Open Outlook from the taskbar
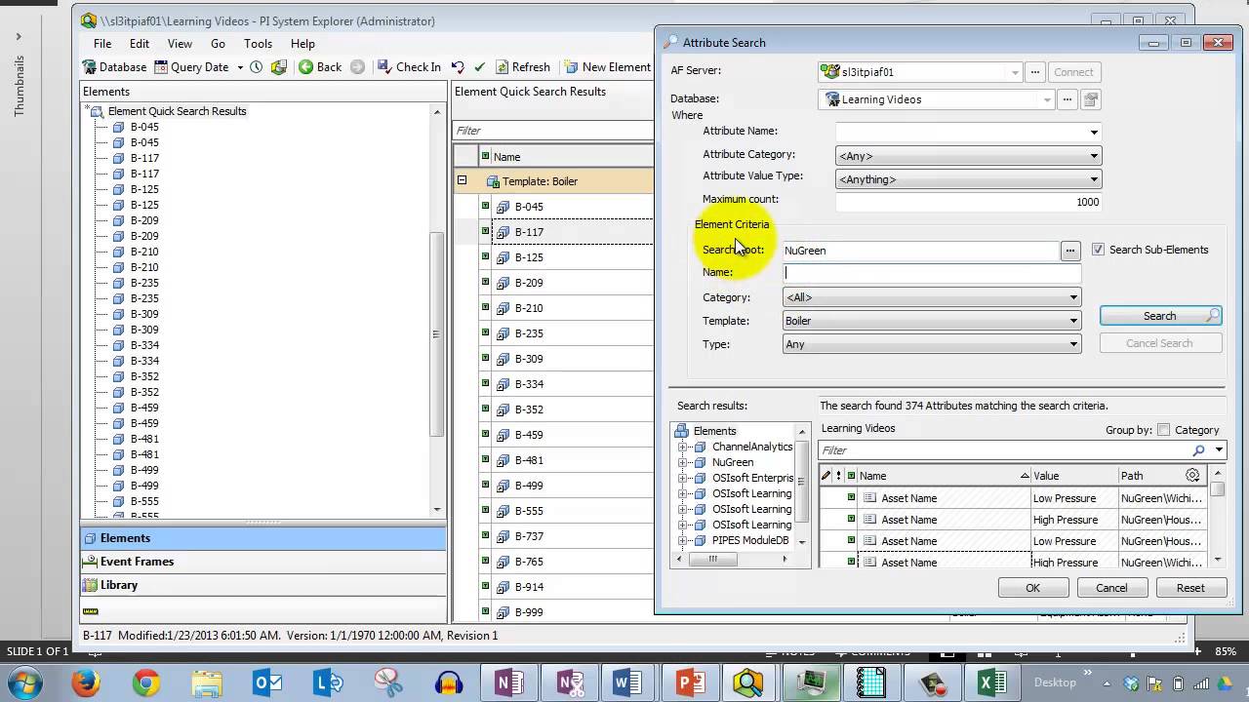Viewport: 1249px width, 702px height. point(266,682)
